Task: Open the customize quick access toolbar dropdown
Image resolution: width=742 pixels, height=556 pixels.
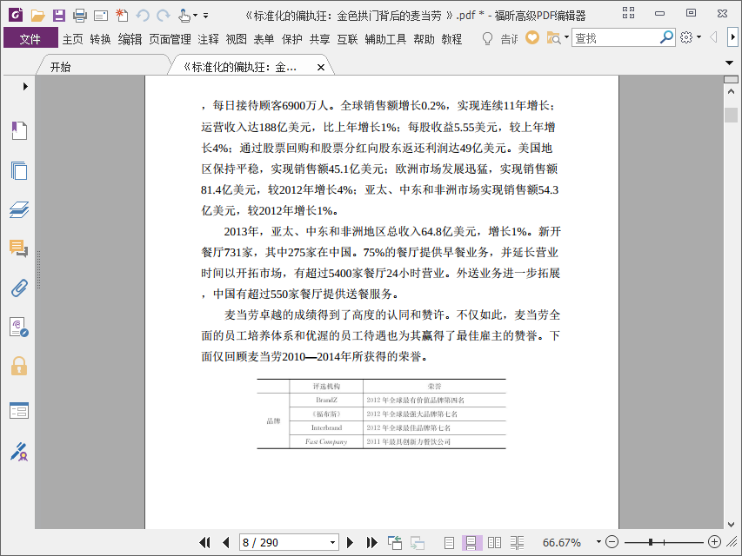Action: tap(206, 16)
